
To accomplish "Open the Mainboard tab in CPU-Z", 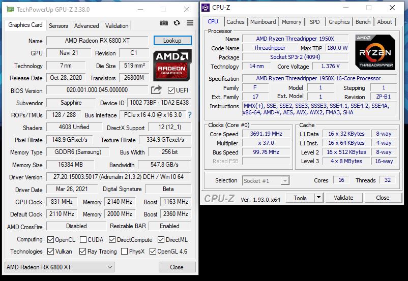I will (263, 22).
